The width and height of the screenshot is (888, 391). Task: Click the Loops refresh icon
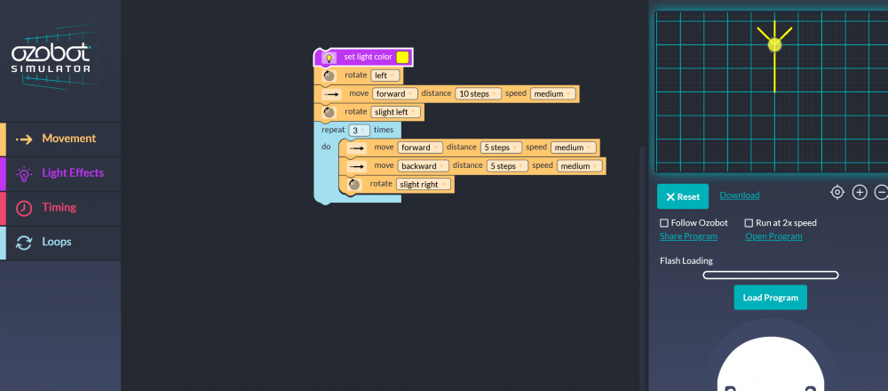[x=24, y=243]
